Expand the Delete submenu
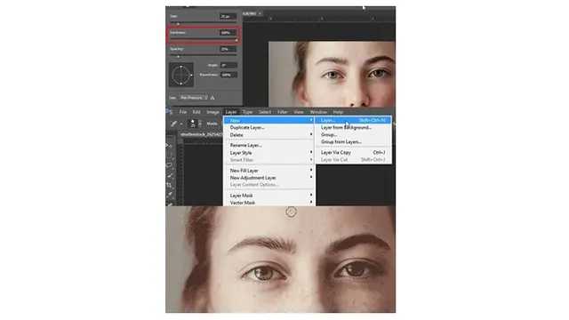The image size is (569, 320). point(268,135)
